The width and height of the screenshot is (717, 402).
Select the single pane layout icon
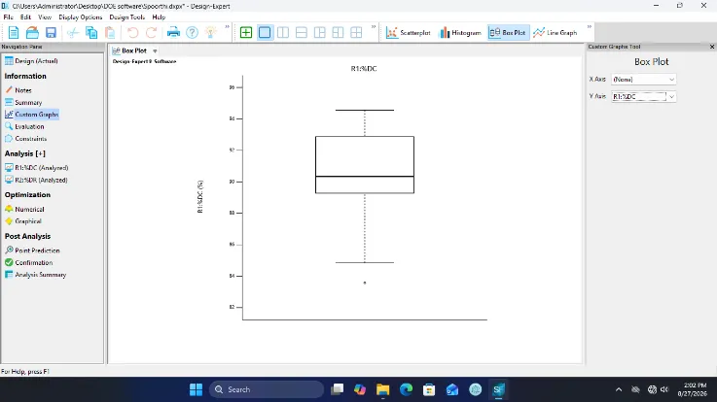[265, 32]
